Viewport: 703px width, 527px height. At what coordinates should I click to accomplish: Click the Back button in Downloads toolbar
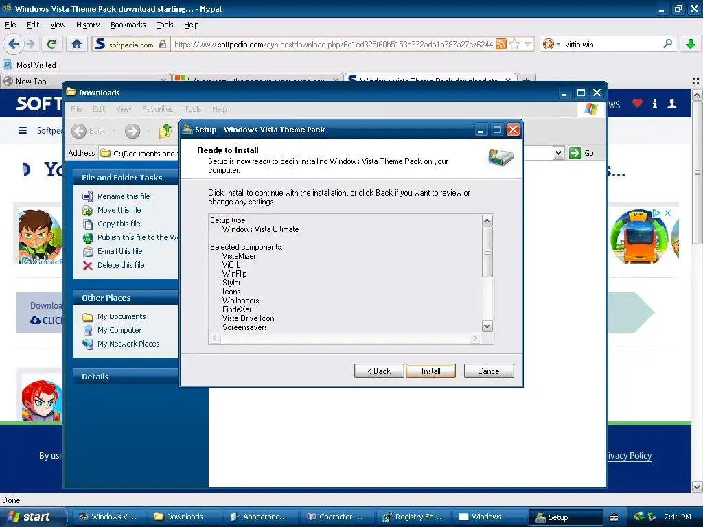89,131
